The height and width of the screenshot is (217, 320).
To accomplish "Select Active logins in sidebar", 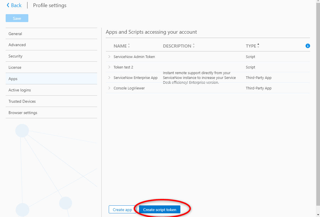I will [52, 90].
